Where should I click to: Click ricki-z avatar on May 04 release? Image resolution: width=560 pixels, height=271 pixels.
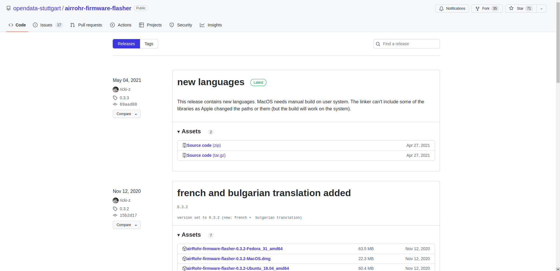(116, 89)
